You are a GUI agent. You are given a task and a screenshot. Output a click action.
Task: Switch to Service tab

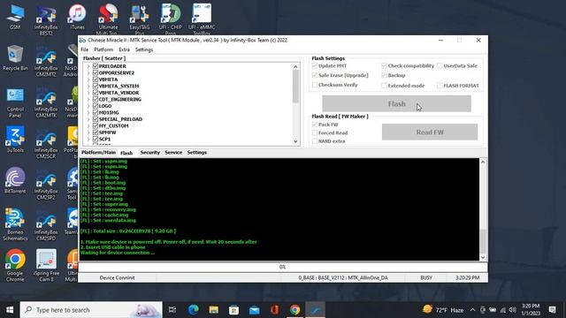[173, 153]
